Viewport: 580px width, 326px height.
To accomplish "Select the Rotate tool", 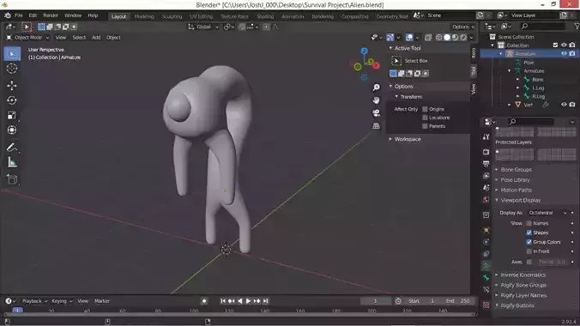I will point(12,100).
